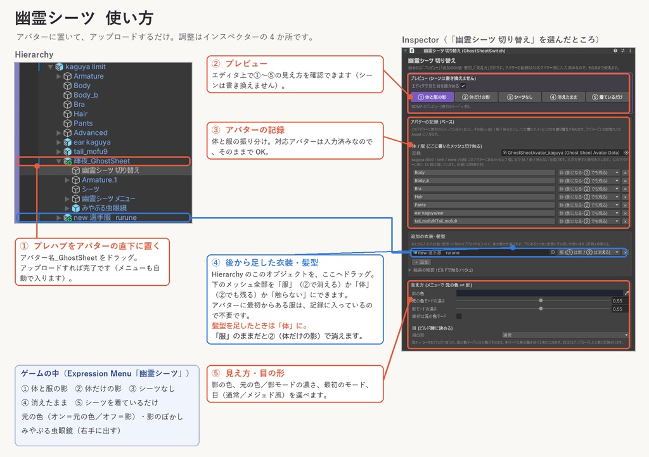The height and width of the screenshot is (457, 649).
Task: Select preview mode ⑤ 着ているだけ
Action: [607, 97]
